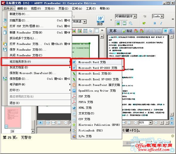The width and height of the screenshot is (176, 154).
Task: Select 退出(X) menu item
Action: click(36, 103)
